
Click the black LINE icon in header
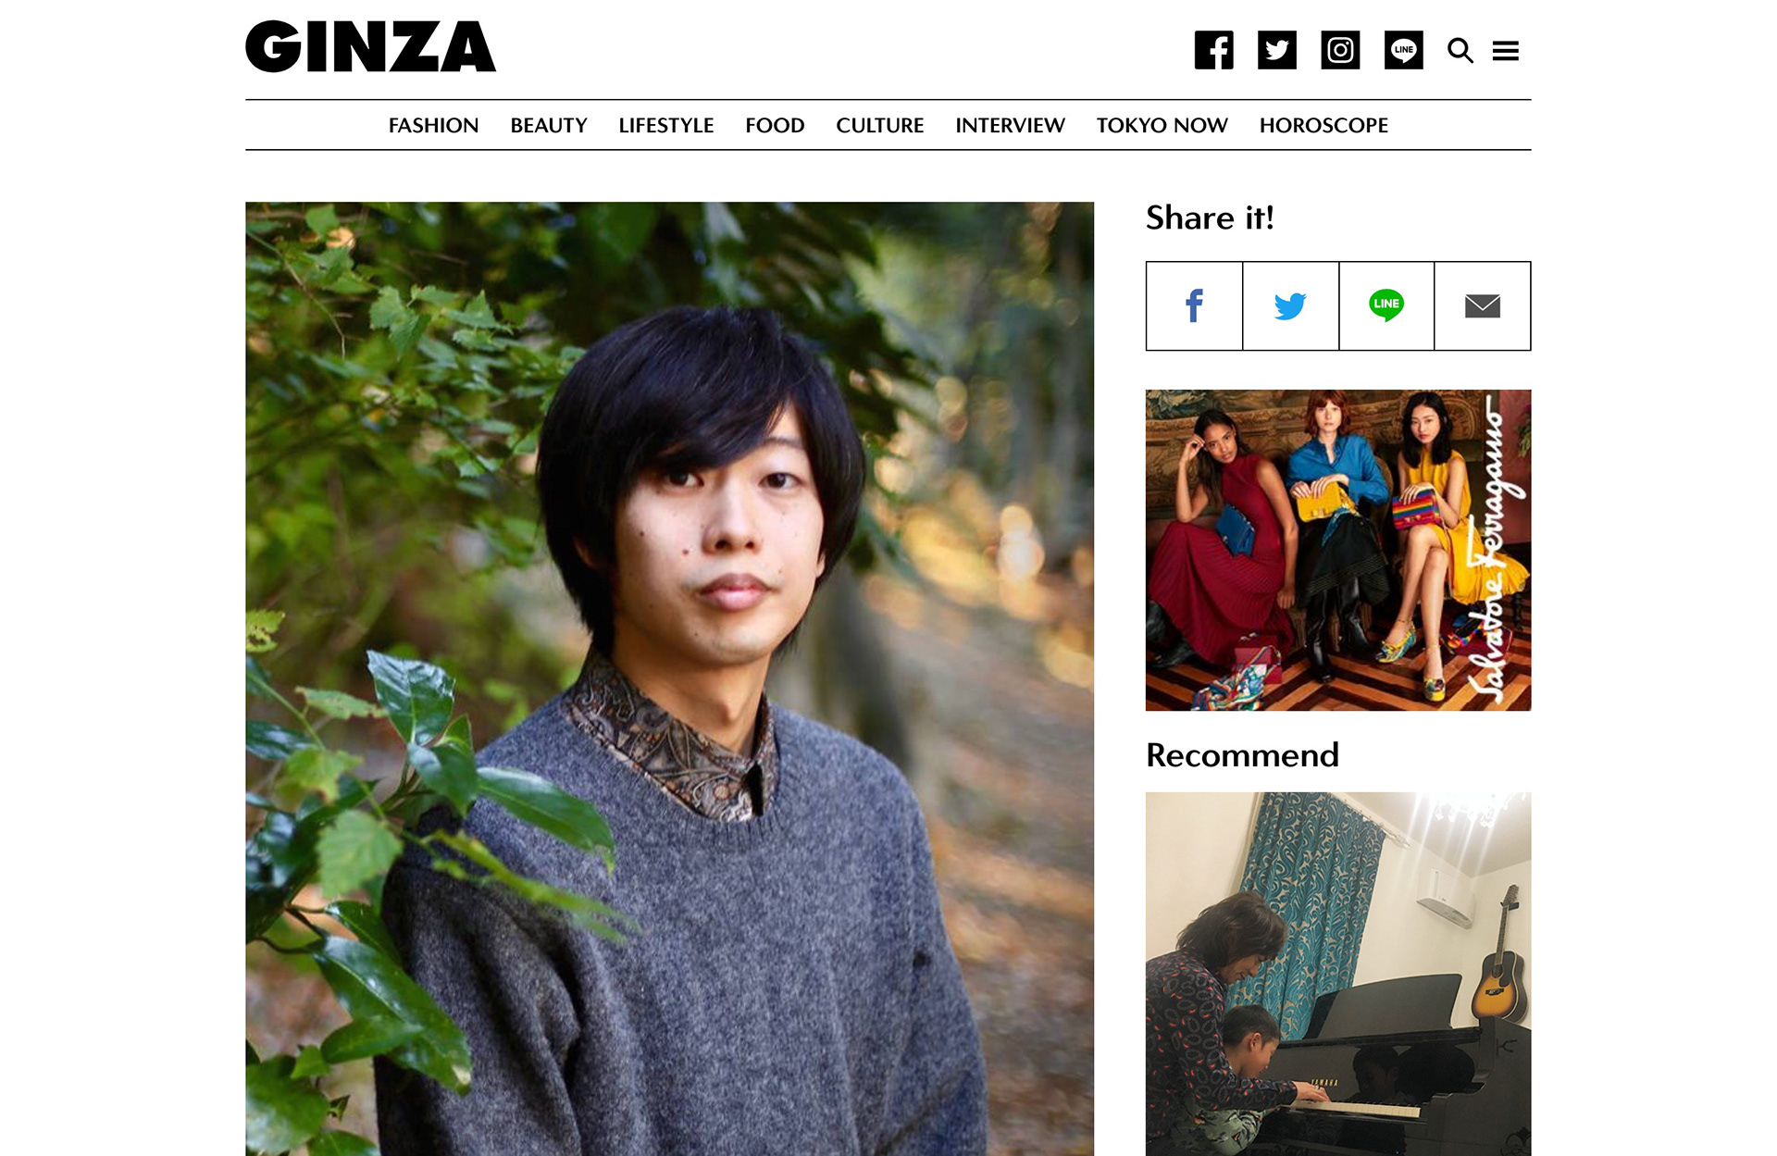pos(1403,50)
